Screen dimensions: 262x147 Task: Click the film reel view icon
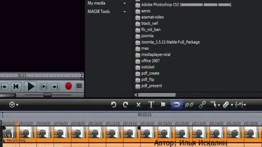point(12,105)
